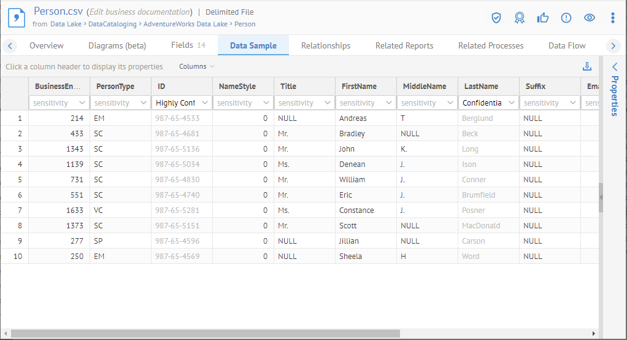Click the award ribbon endorsement icon
627x340 pixels.
[520, 18]
